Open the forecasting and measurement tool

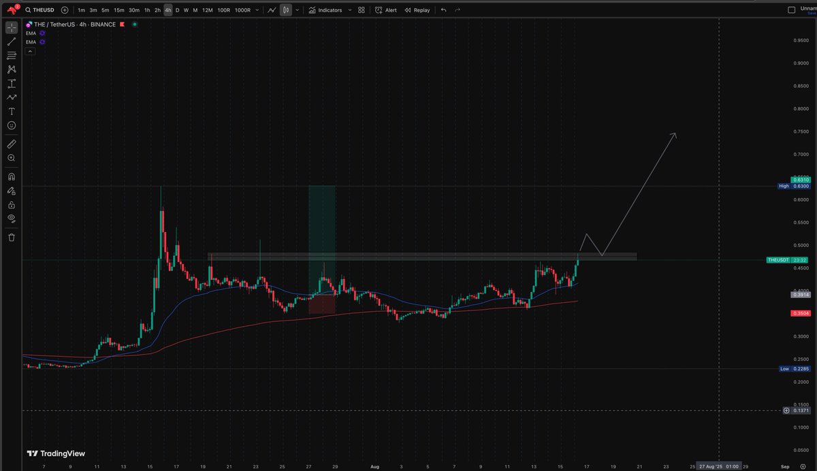click(x=12, y=84)
